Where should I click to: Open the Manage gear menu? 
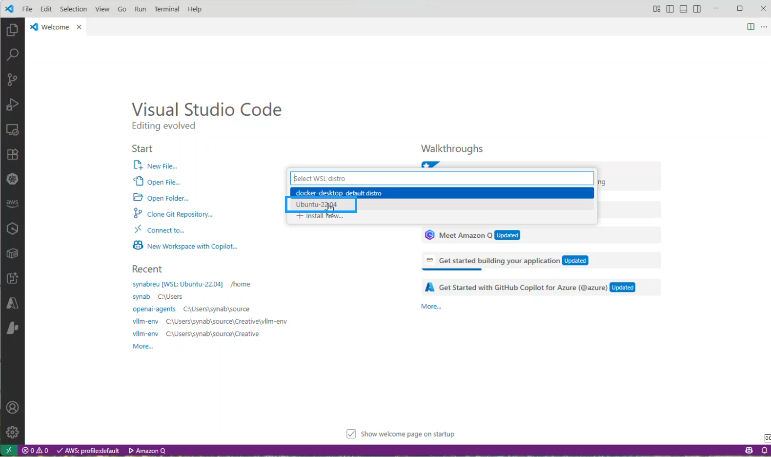[x=12, y=432]
